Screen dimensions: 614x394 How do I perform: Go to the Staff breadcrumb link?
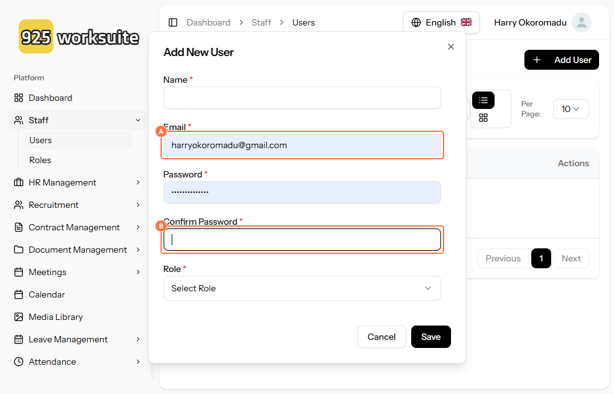(261, 22)
